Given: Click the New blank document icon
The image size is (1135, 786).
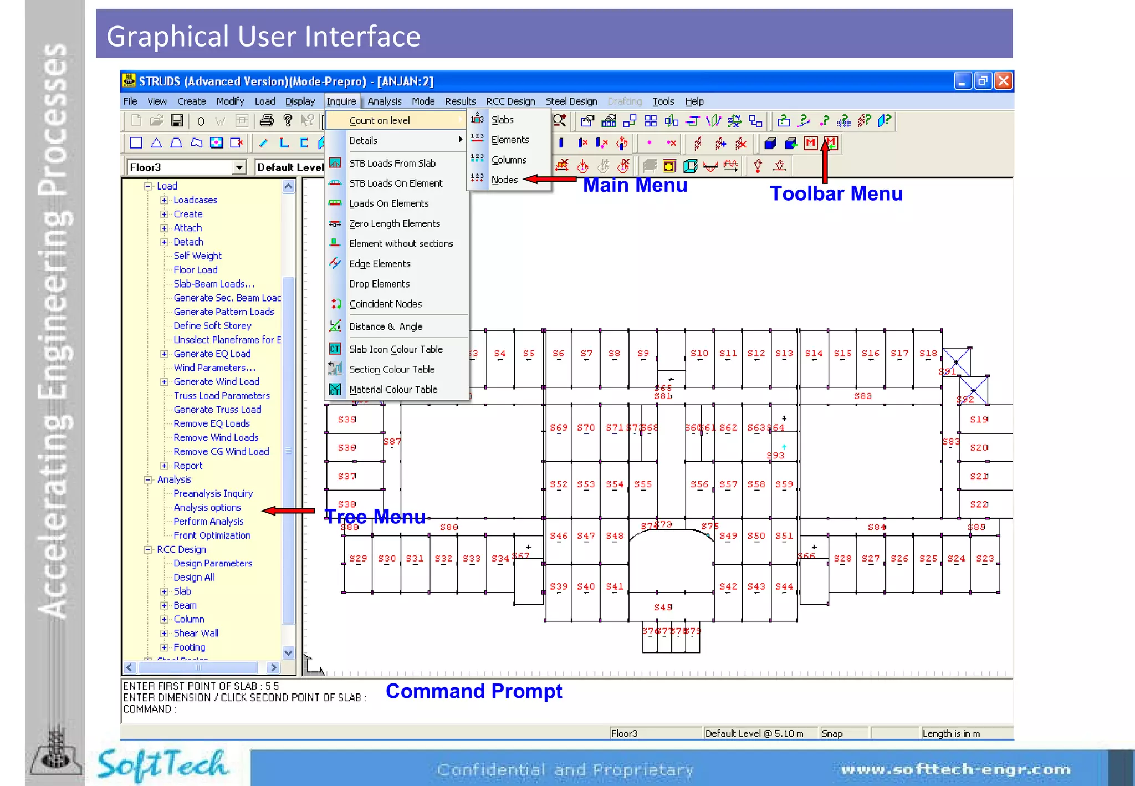Looking at the screenshot, I should 136,120.
